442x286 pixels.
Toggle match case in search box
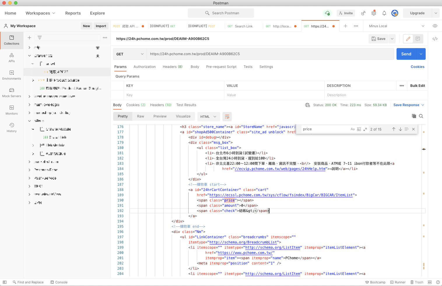click(353, 129)
